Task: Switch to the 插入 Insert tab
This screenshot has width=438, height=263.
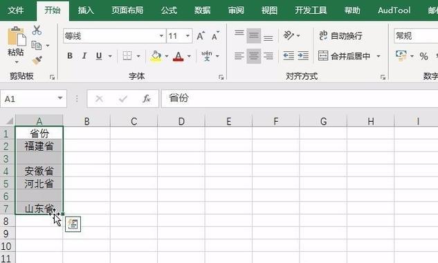Action: point(86,10)
